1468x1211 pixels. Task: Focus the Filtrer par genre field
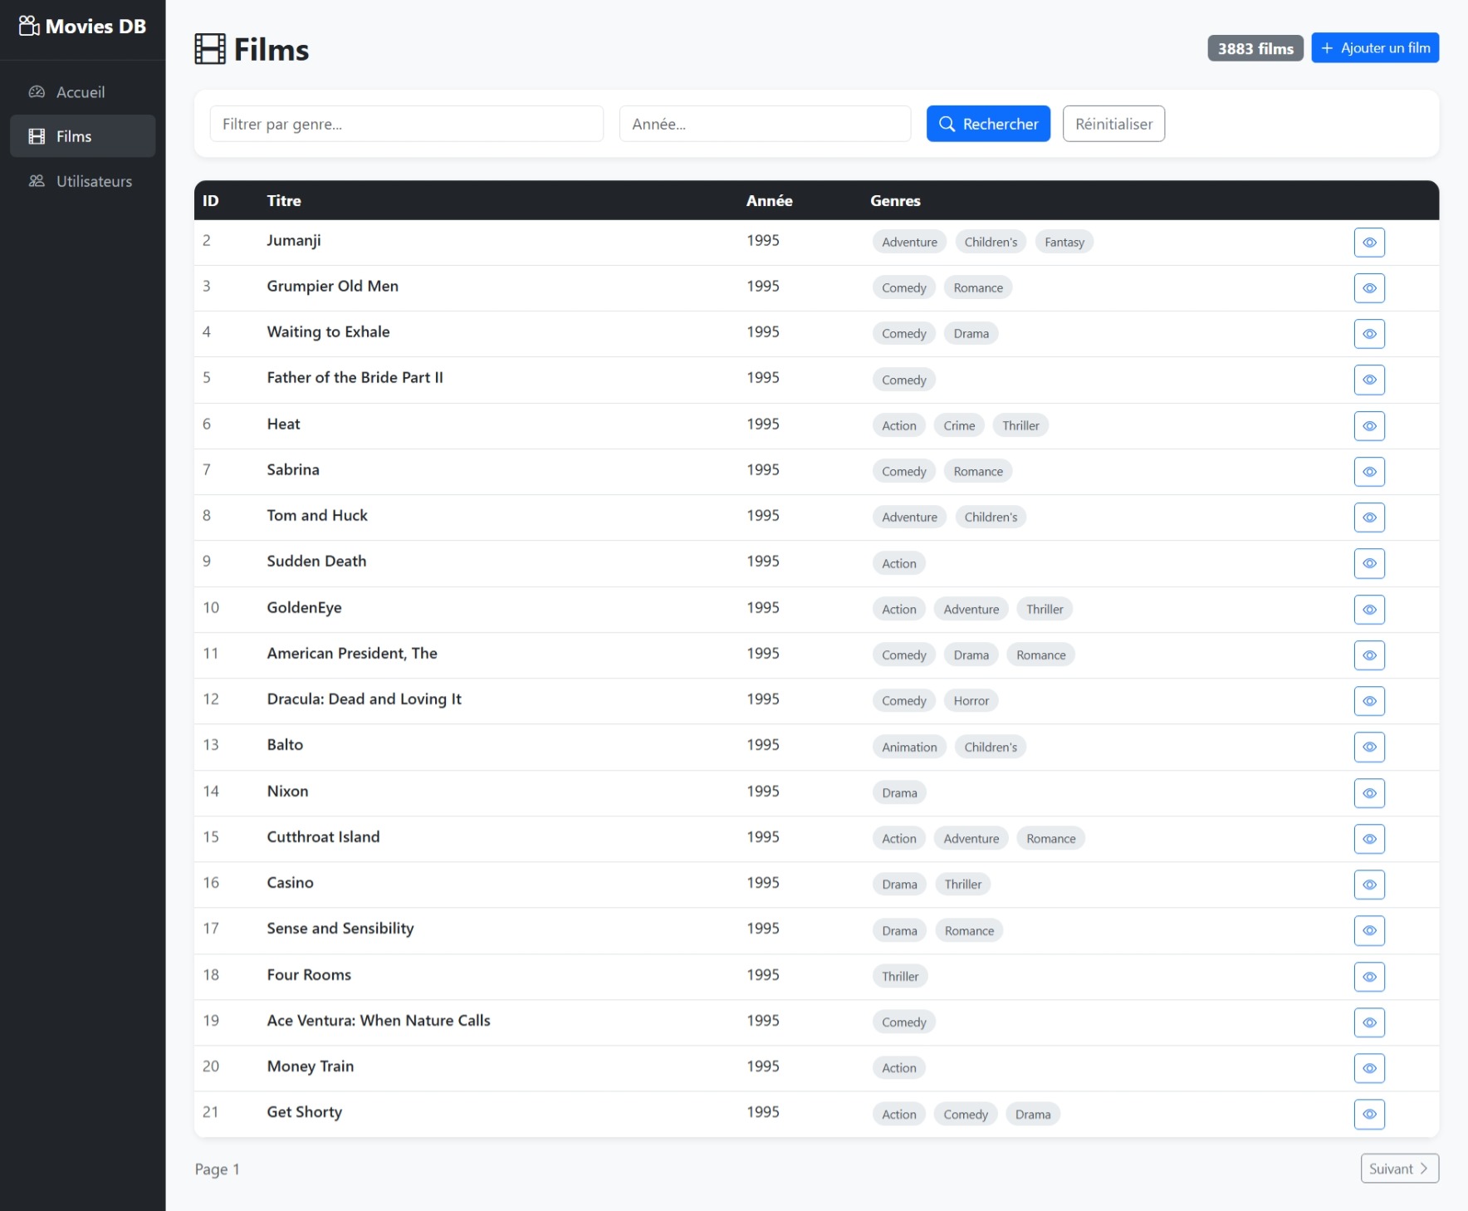(x=407, y=124)
